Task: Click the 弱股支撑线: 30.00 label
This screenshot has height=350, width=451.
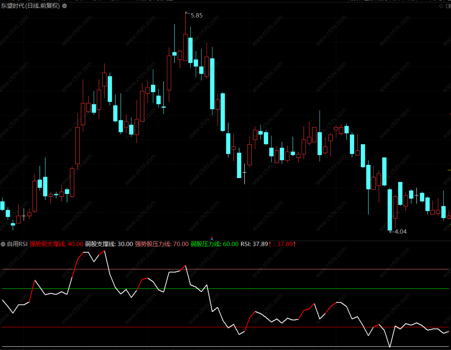Action: tap(109, 244)
